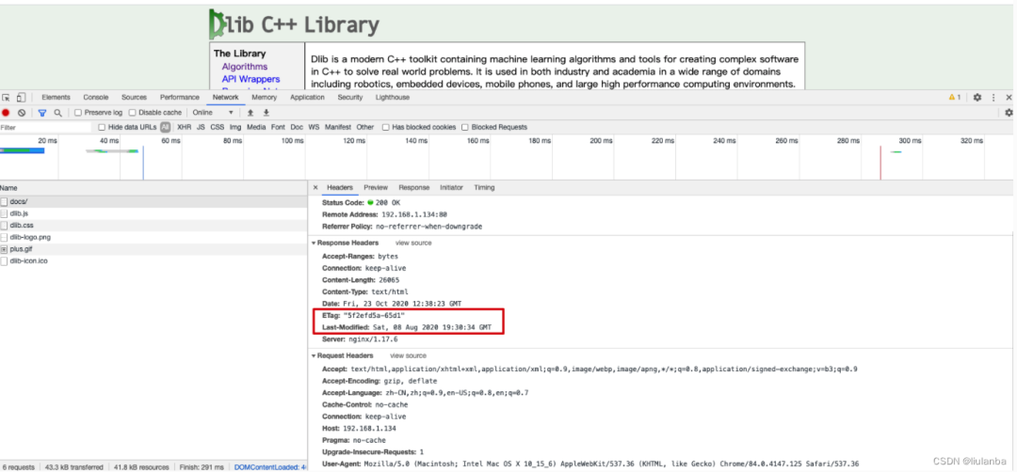1017x472 pixels.
Task: Open the Timing tab
Action: click(484, 188)
